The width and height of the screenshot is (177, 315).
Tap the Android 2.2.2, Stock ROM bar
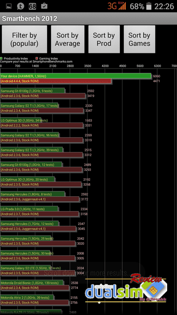point(41,126)
